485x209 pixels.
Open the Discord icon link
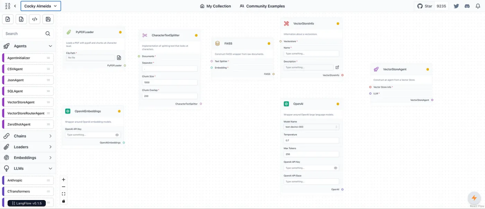pos(467,6)
